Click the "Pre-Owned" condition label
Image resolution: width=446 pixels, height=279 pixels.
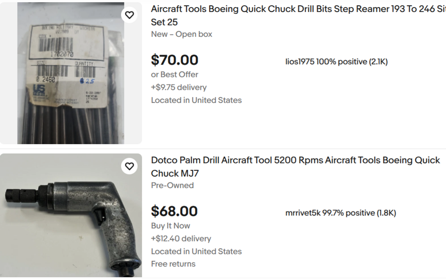tap(172, 186)
